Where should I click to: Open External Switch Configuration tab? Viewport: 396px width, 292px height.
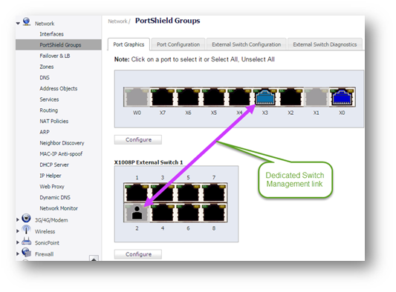pyautogui.click(x=246, y=44)
